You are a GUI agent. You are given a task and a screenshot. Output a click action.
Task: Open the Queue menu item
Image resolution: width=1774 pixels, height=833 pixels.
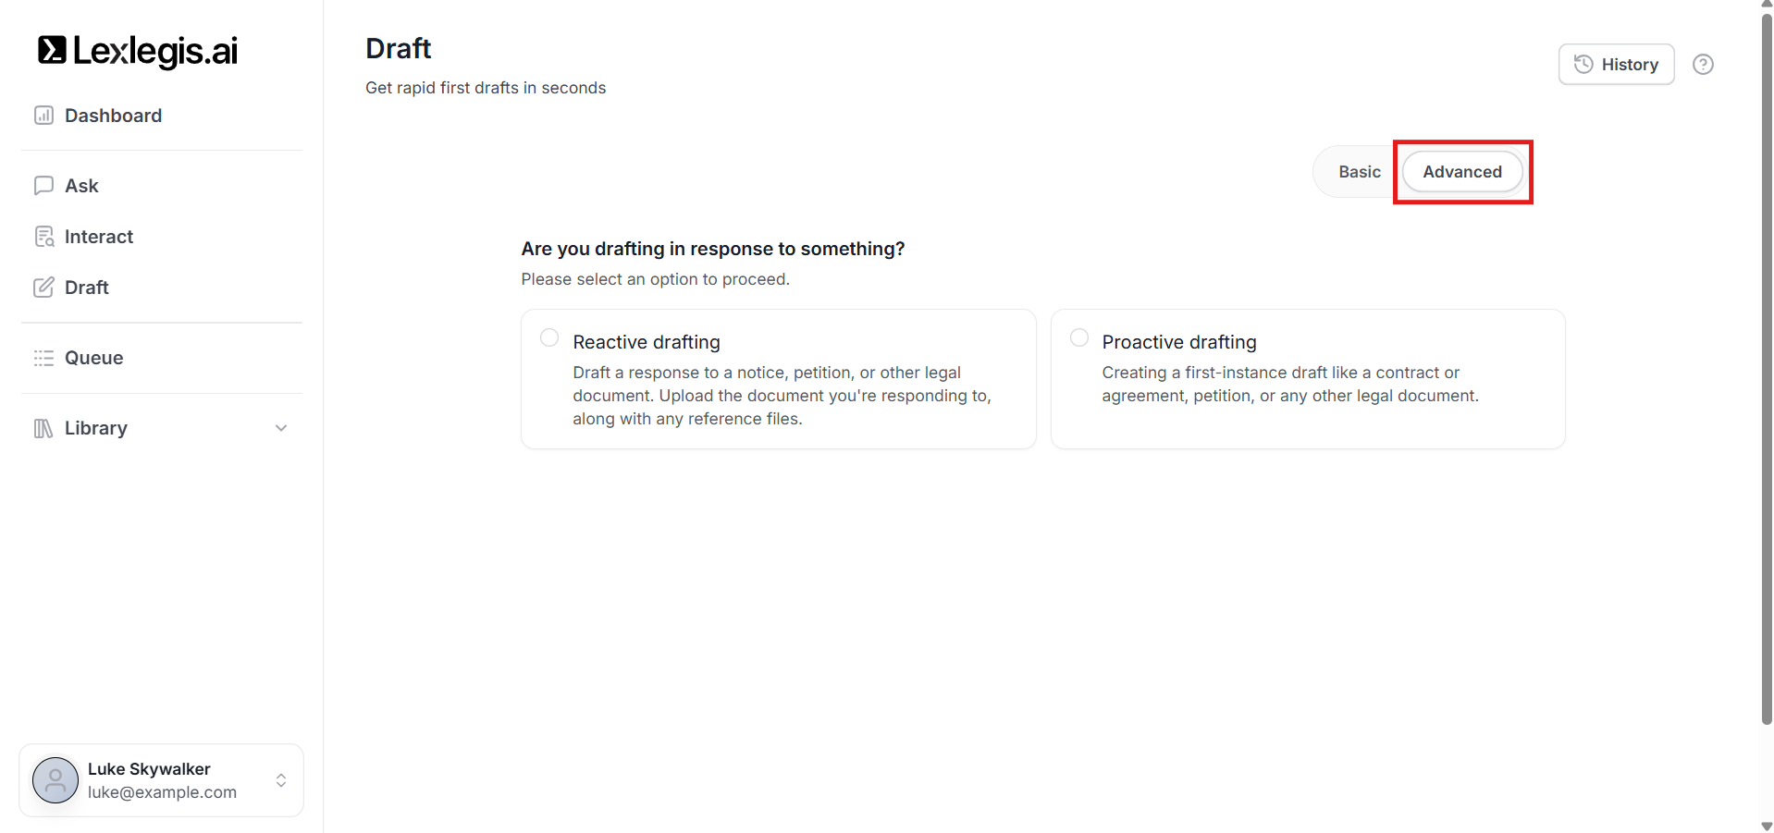pyautogui.click(x=93, y=358)
